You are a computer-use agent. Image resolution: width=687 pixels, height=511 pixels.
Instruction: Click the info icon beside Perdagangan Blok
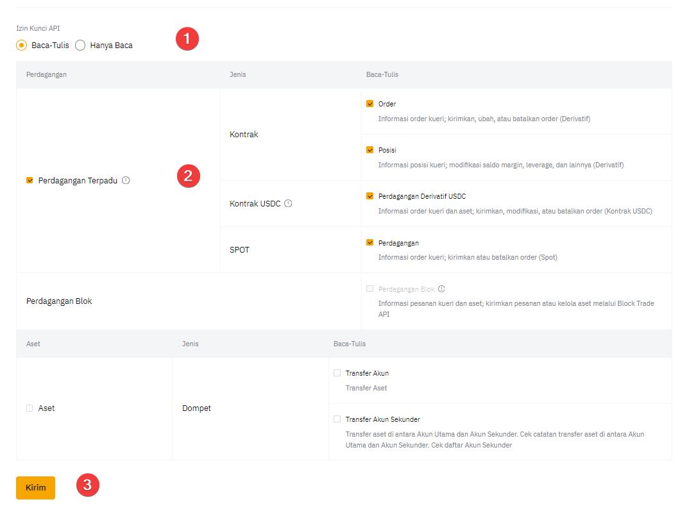pos(441,289)
